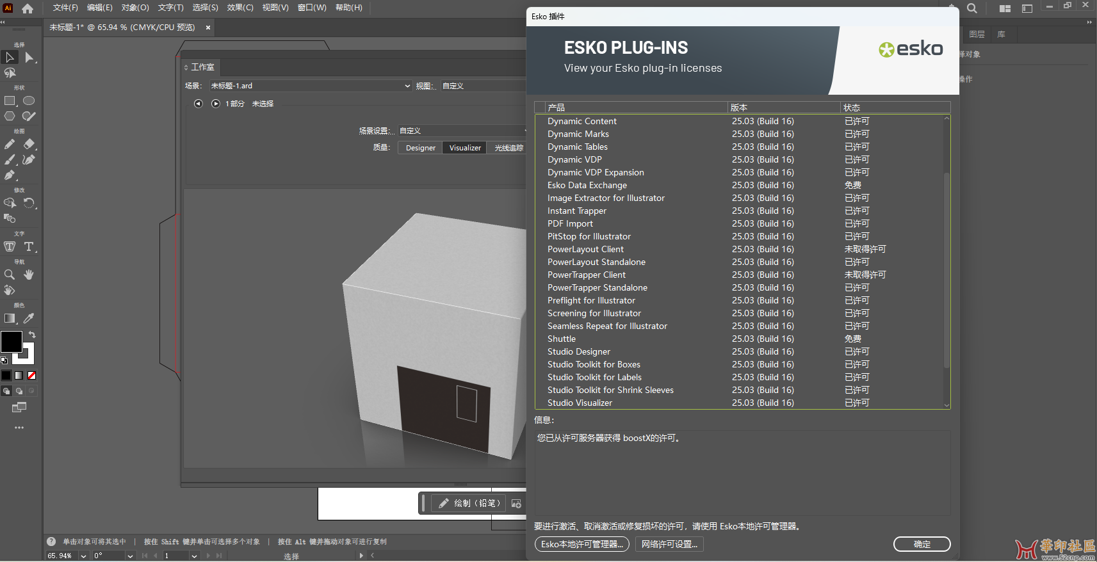Select the Ellipse tool
Screen dimensions: 1097x562
pyautogui.click(x=29, y=100)
